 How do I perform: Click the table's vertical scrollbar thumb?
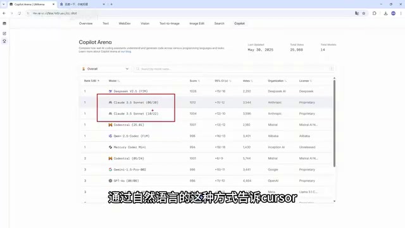334,123
